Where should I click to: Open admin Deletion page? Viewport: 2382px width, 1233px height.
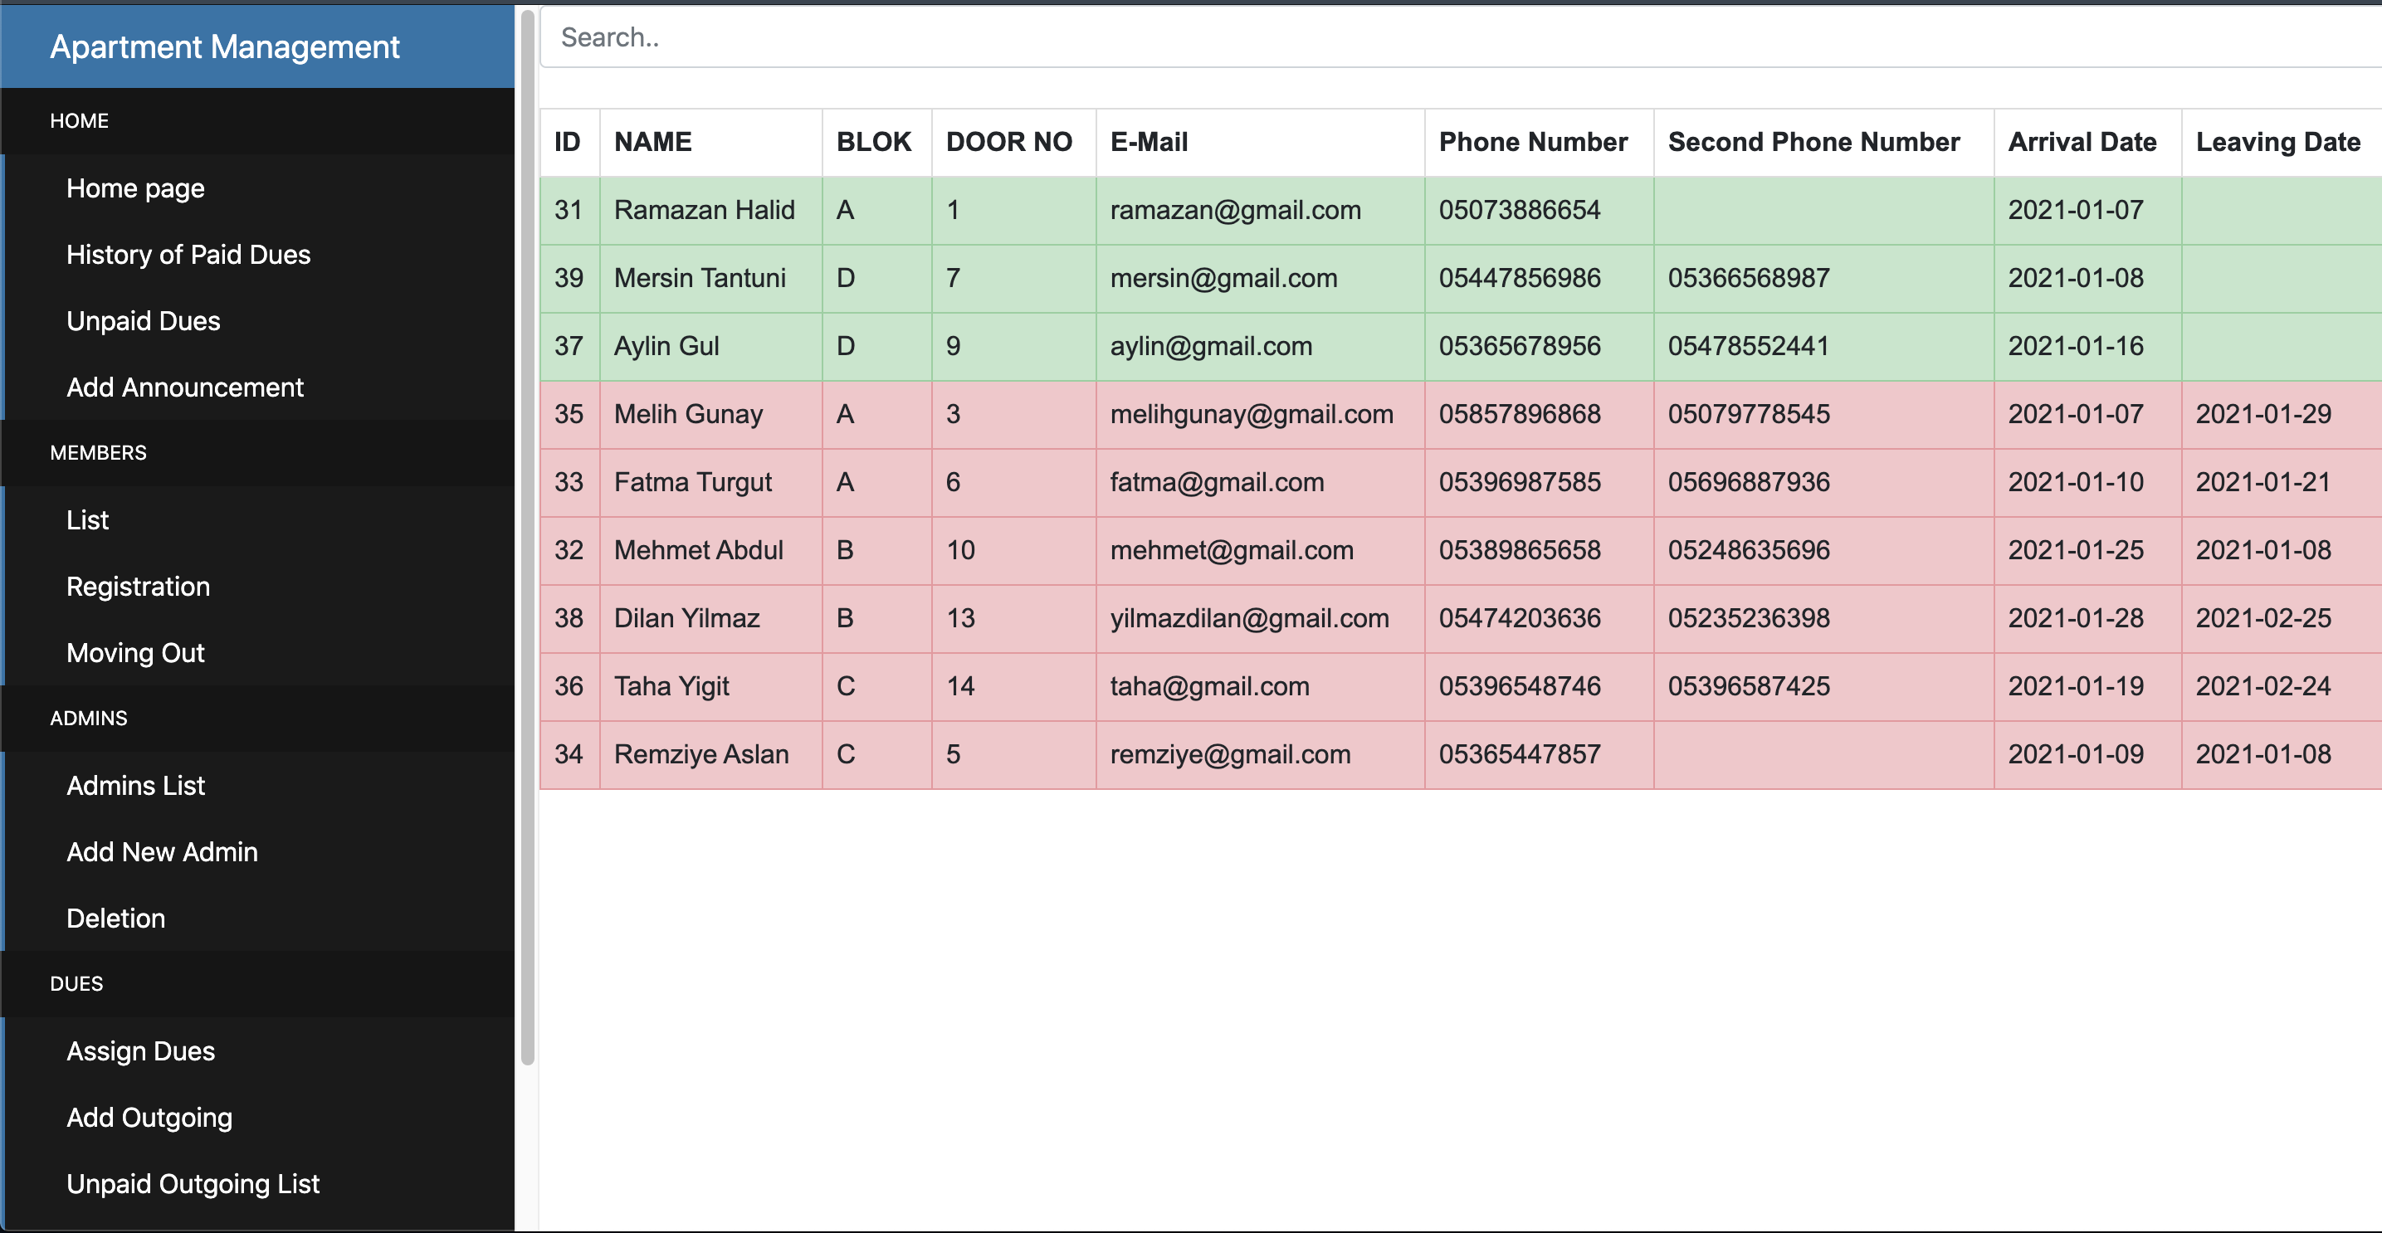115,919
